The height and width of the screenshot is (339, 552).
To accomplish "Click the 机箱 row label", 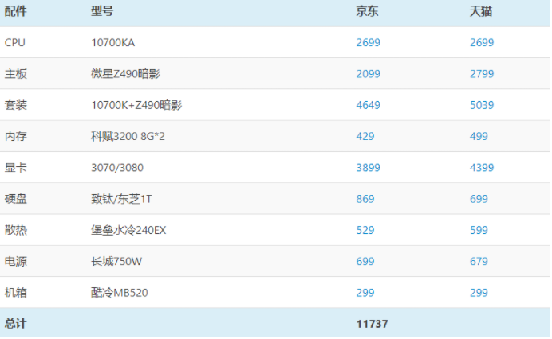I will click(x=15, y=293).
